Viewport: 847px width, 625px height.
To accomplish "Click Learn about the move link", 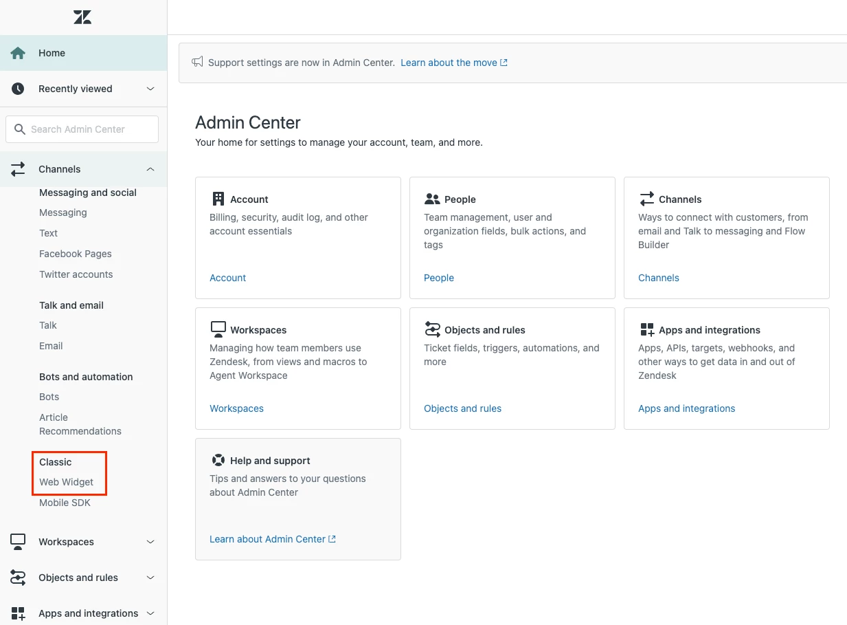I will 449,63.
